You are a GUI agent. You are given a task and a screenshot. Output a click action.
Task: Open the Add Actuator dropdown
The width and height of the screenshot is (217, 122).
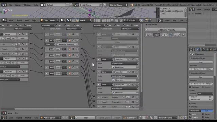click(130, 29)
